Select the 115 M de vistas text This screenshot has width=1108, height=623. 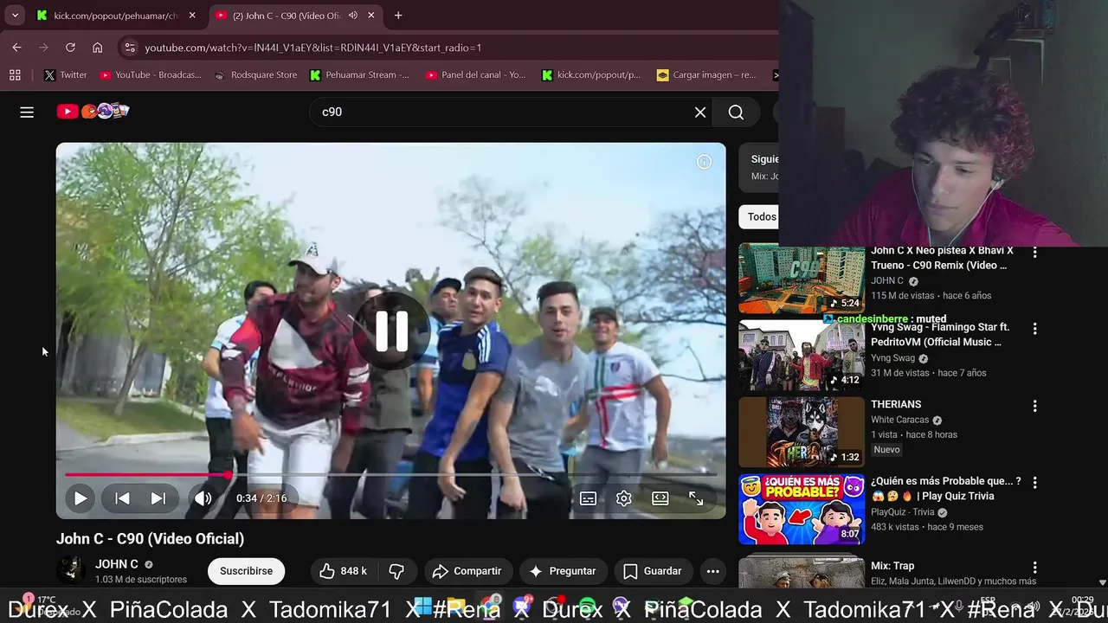[902, 296]
